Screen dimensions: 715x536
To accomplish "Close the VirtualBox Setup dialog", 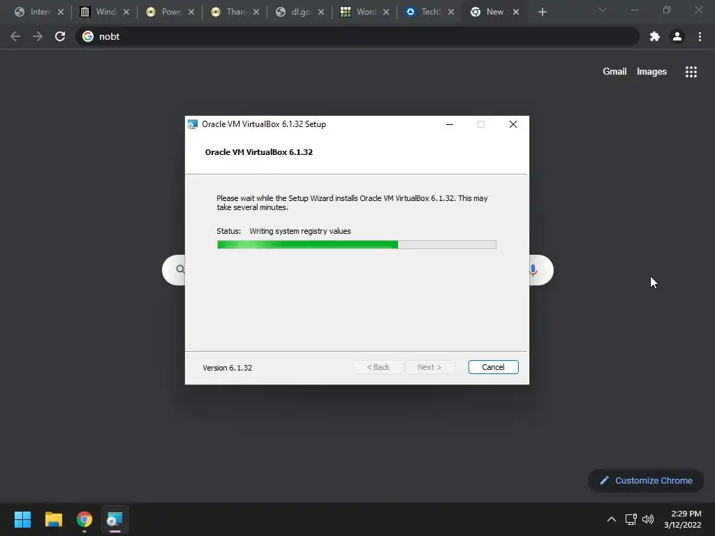I will click(513, 124).
